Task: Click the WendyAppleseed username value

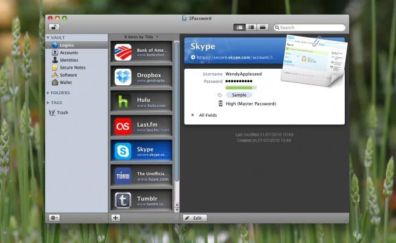Action: coord(244,74)
